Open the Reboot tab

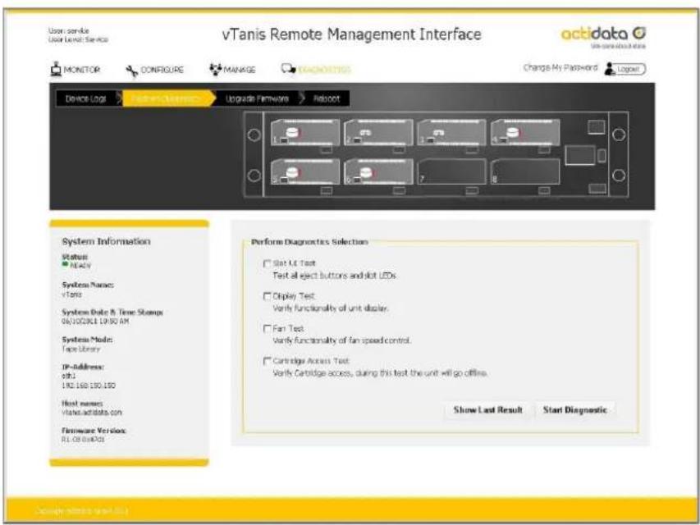tap(327, 98)
